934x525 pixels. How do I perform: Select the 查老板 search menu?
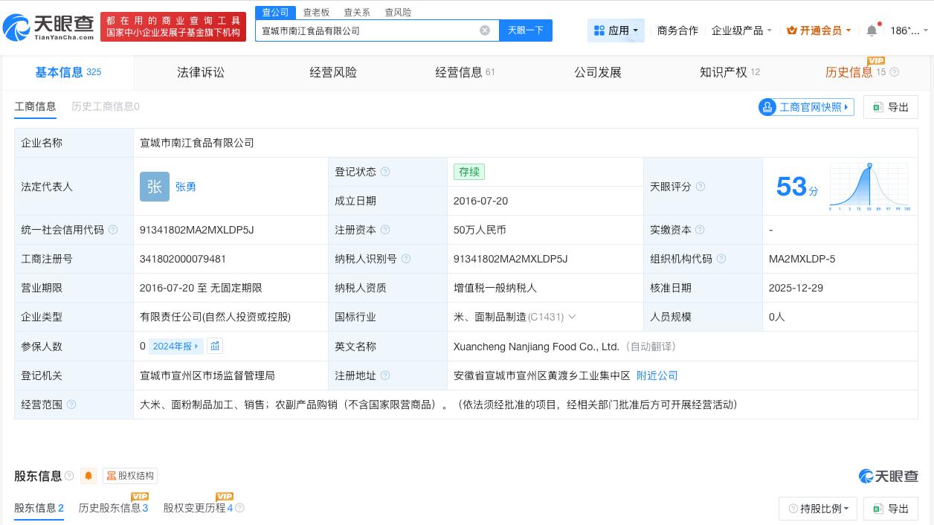315,13
